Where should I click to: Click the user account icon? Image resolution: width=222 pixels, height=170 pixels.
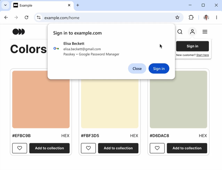pyautogui.click(x=192, y=32)
